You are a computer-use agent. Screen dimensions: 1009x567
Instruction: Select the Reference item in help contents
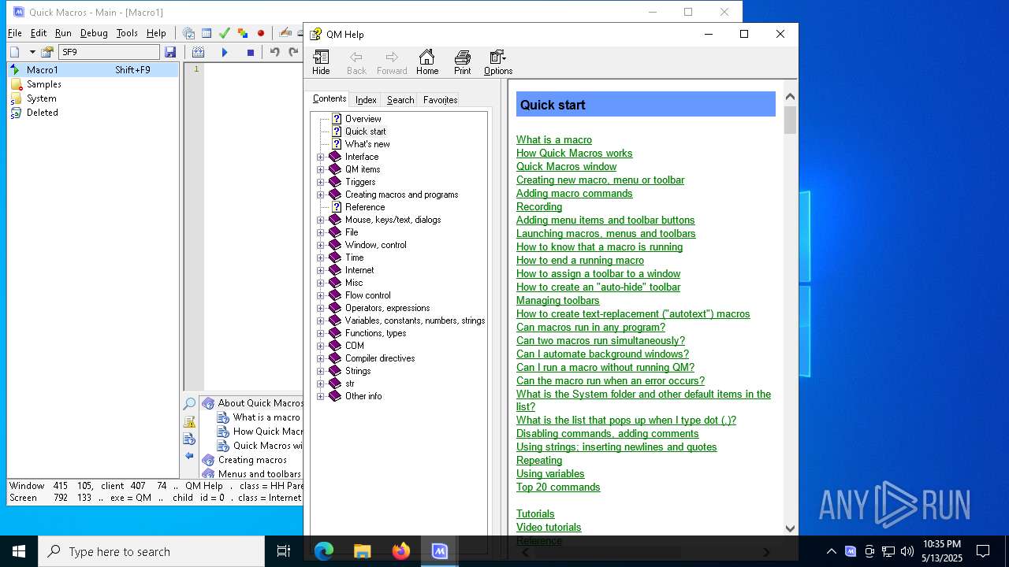pyautogui.click(x=365, y=207)
